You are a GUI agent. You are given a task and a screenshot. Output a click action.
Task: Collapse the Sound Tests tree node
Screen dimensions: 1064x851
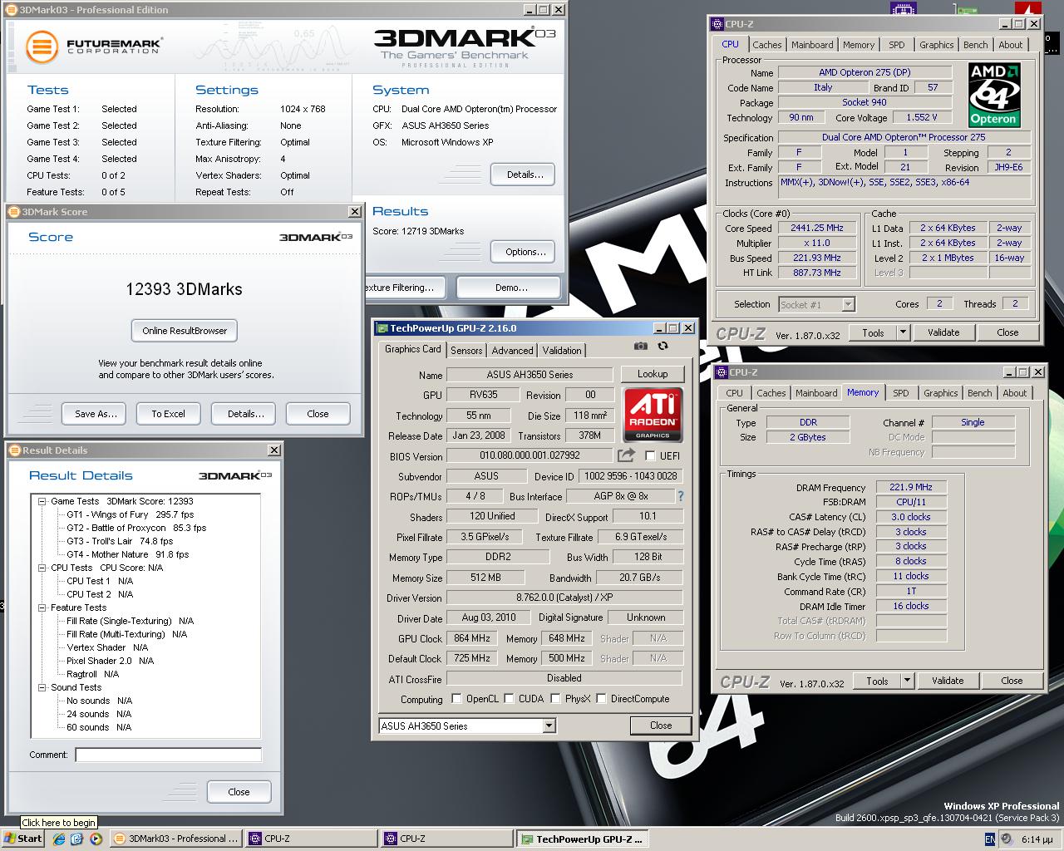[42, 687]
